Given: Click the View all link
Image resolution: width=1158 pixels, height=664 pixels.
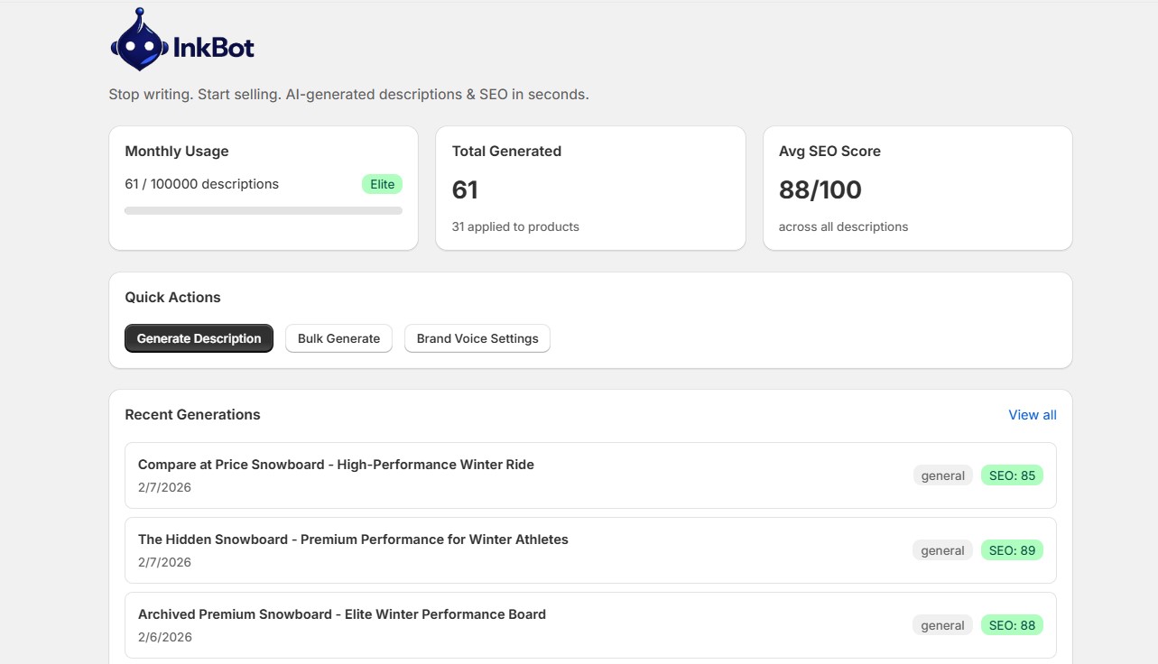Looking at the screenshot, I should tap(1032, 415).
